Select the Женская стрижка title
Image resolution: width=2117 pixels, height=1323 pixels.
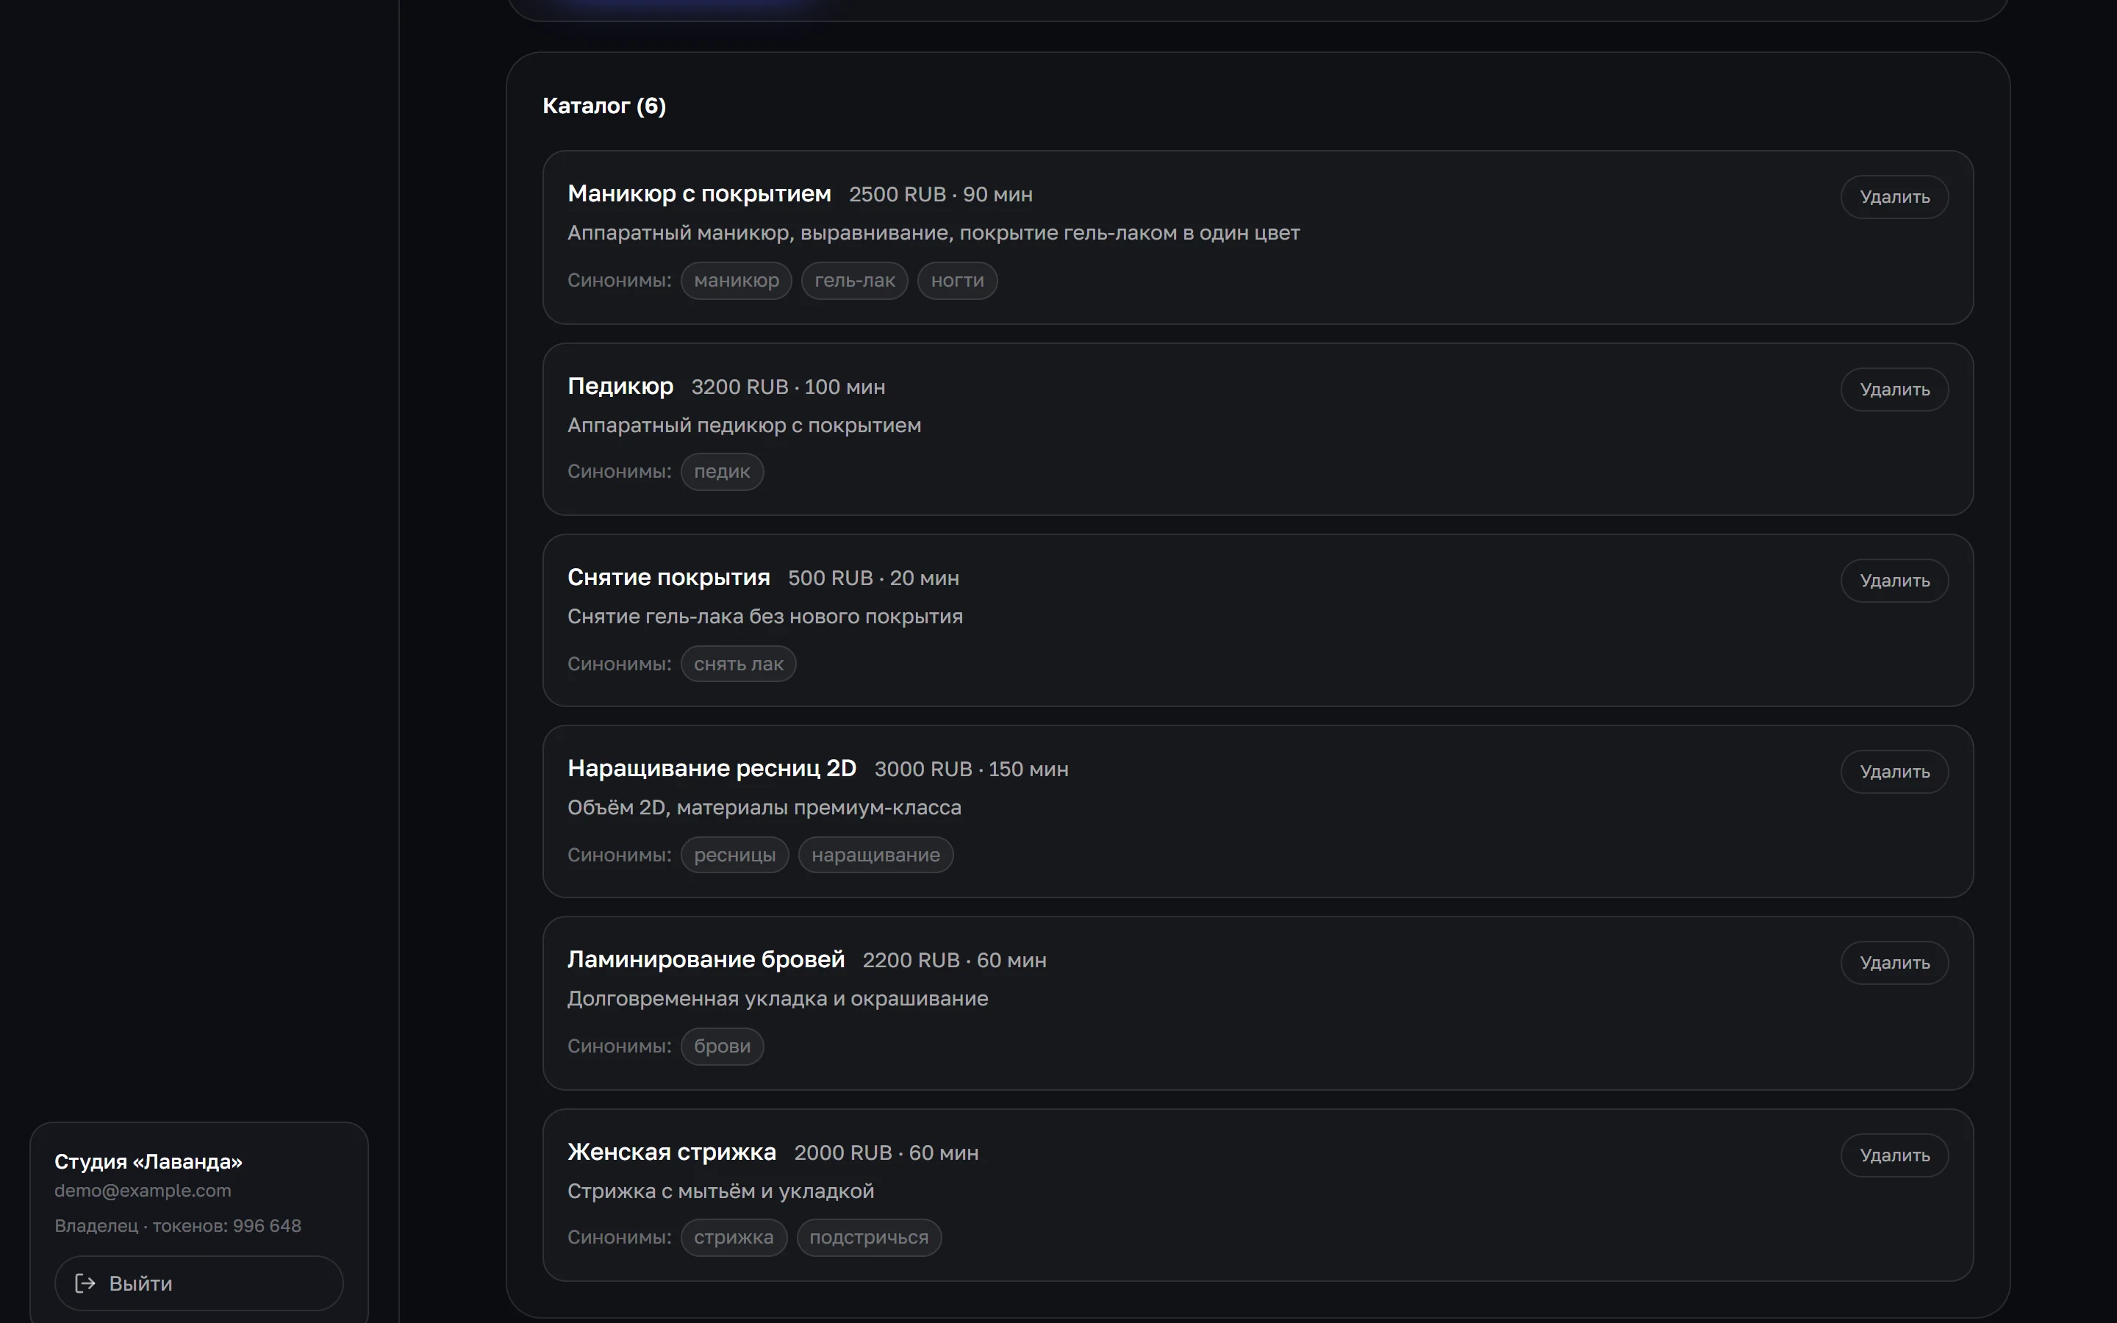672,1152
